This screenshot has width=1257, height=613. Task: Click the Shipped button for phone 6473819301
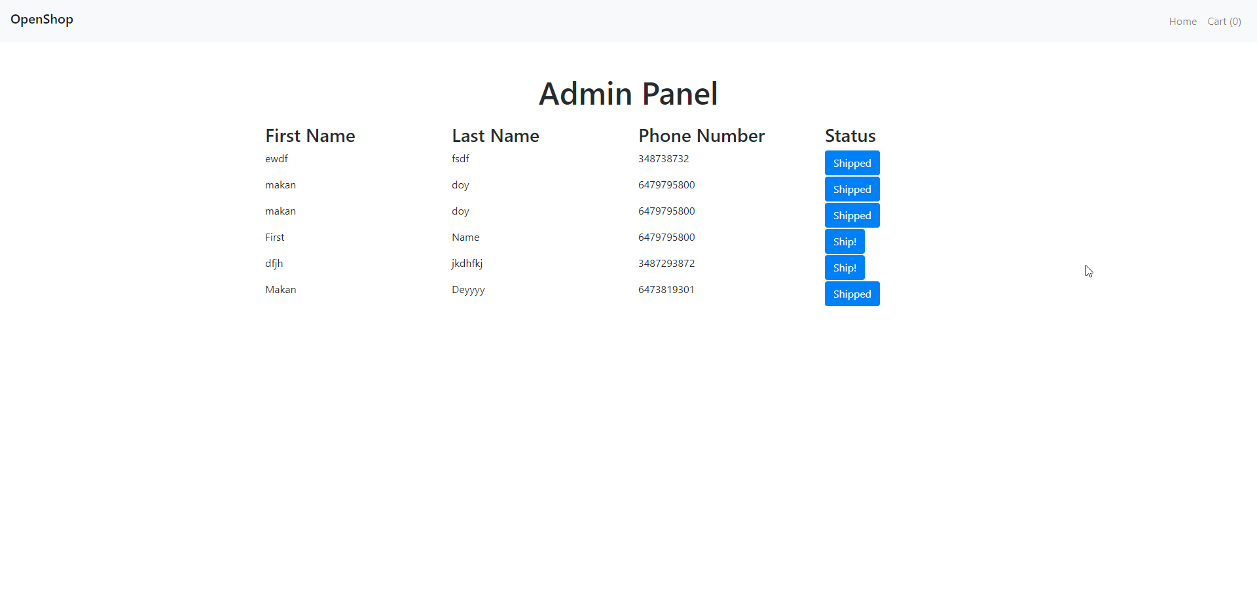pos(852,294)
